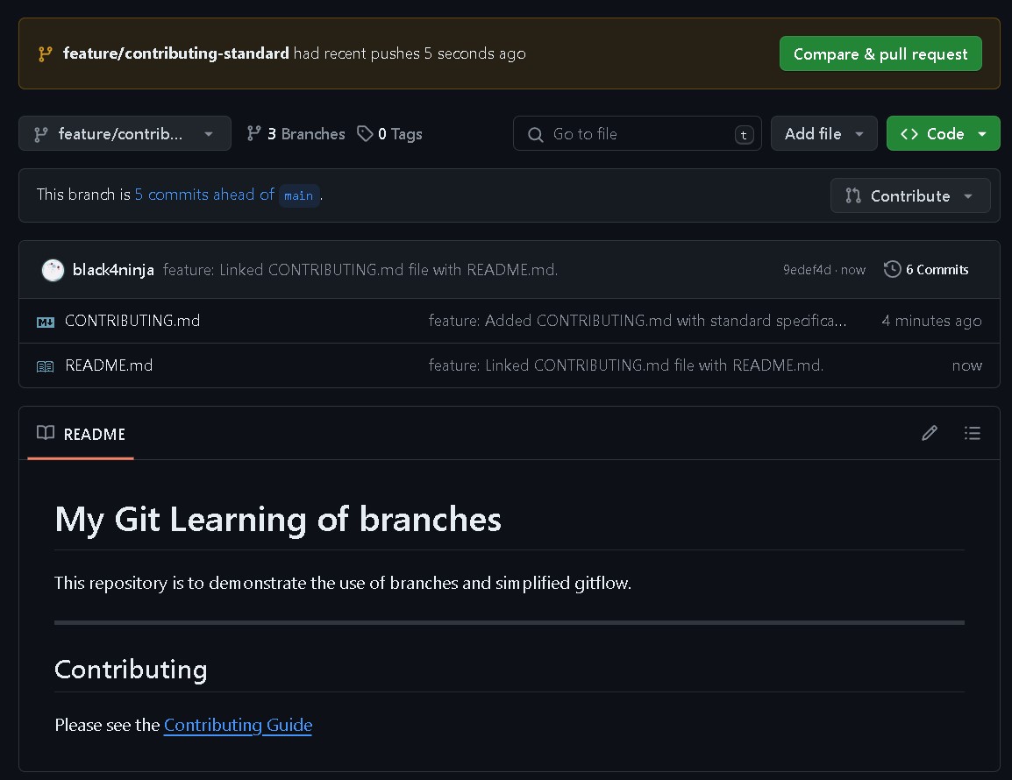This screenshot has height=780, width=1012.
Task: Click the main branch label link
Action: pos(298,195)
